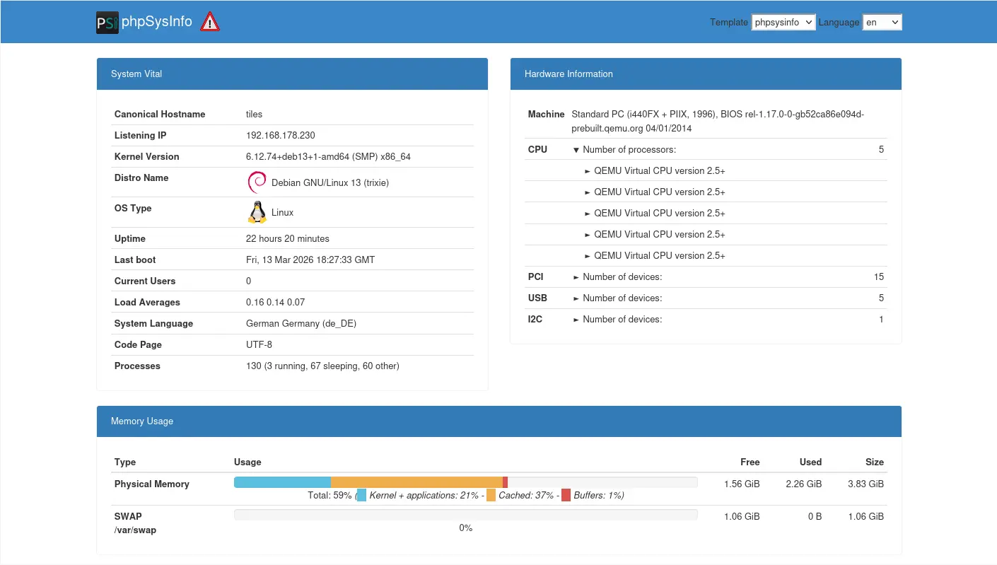Click the blue Kernel + applications legend square
This screenshot has width=997, height=565.
pos(361,496)
